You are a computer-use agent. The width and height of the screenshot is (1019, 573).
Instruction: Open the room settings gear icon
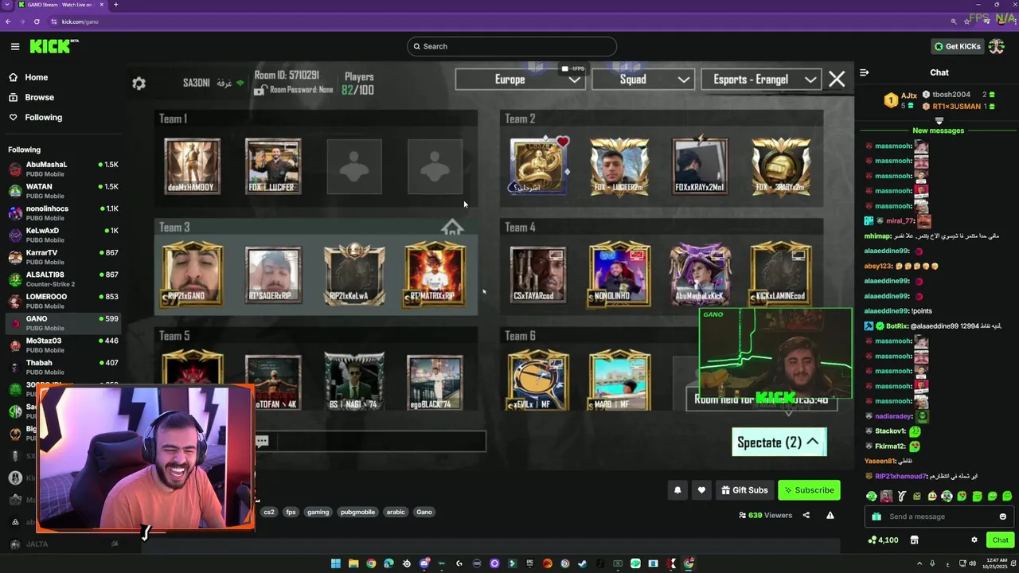click(139, 84)
